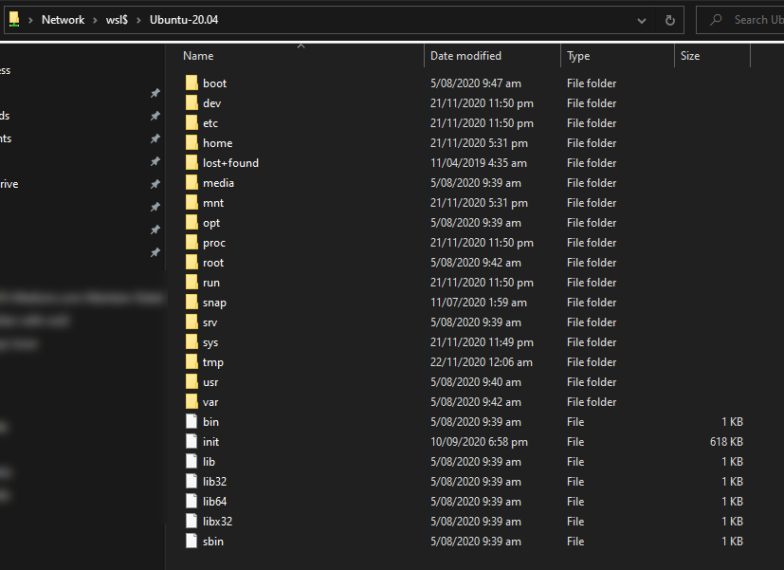784x570 pixels.
Task: Click the init file icon
Action: click(191, 442)
